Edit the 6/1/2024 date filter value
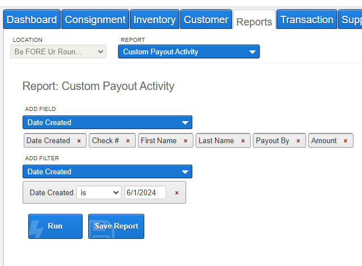 (x=145, y=192)
